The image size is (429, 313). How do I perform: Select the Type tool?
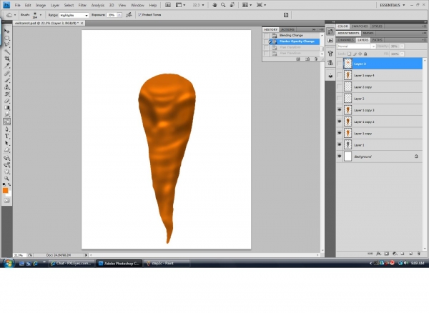7,136
